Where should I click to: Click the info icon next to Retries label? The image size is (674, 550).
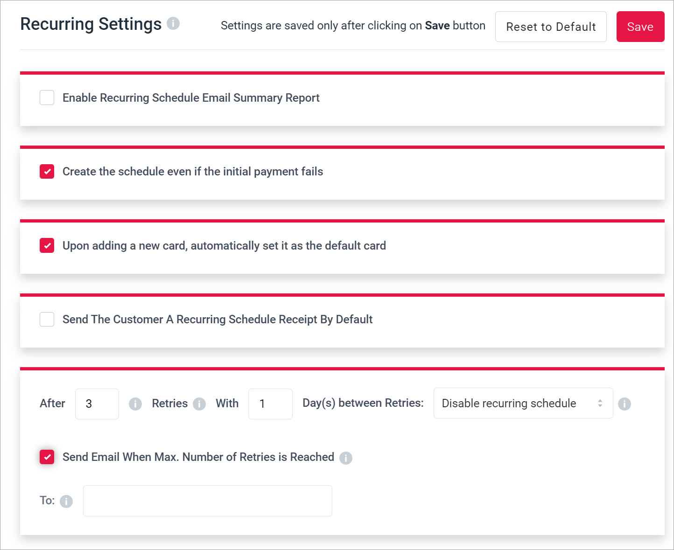coord(199,404)
